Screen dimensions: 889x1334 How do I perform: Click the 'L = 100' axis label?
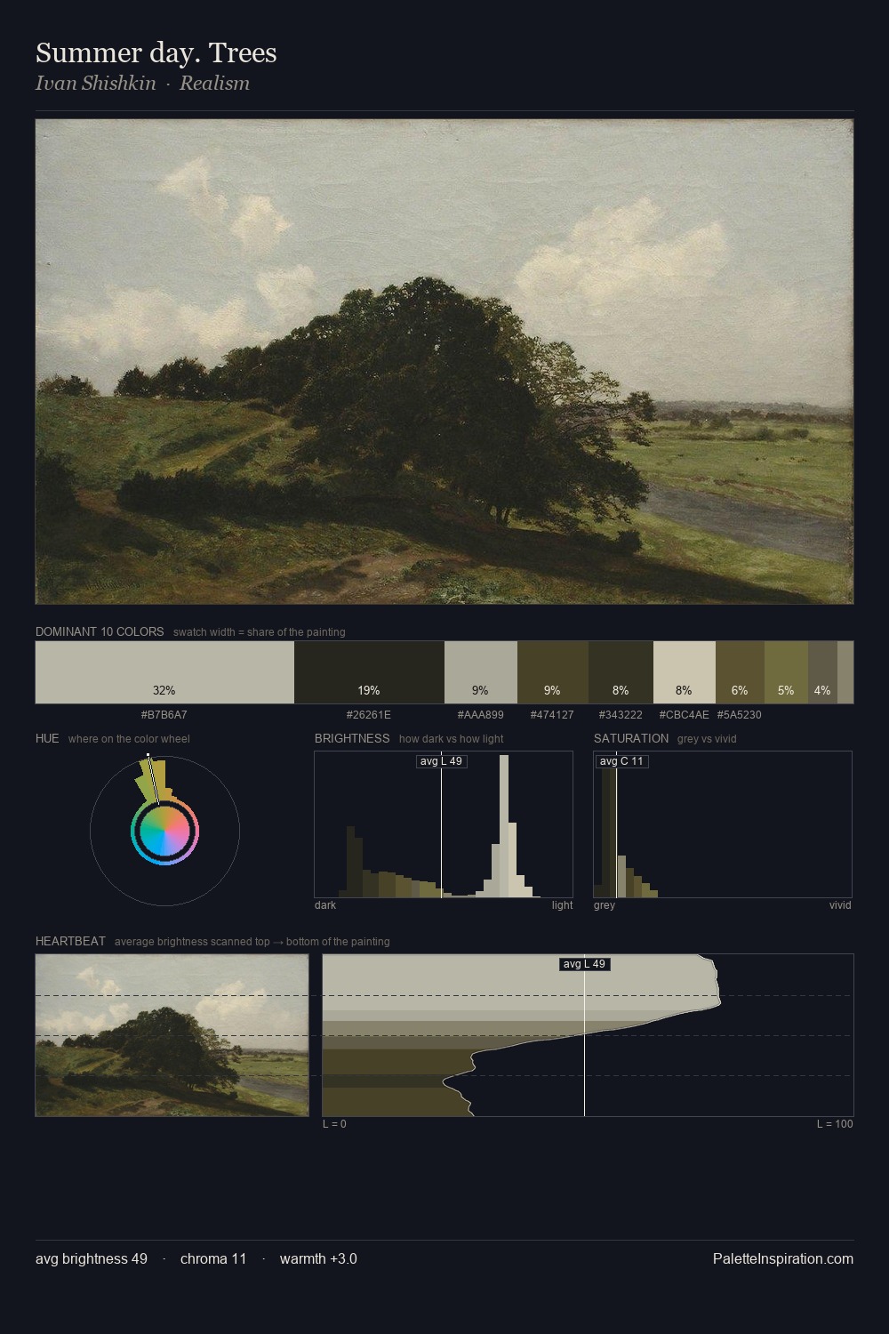(x=835, y=1124)
